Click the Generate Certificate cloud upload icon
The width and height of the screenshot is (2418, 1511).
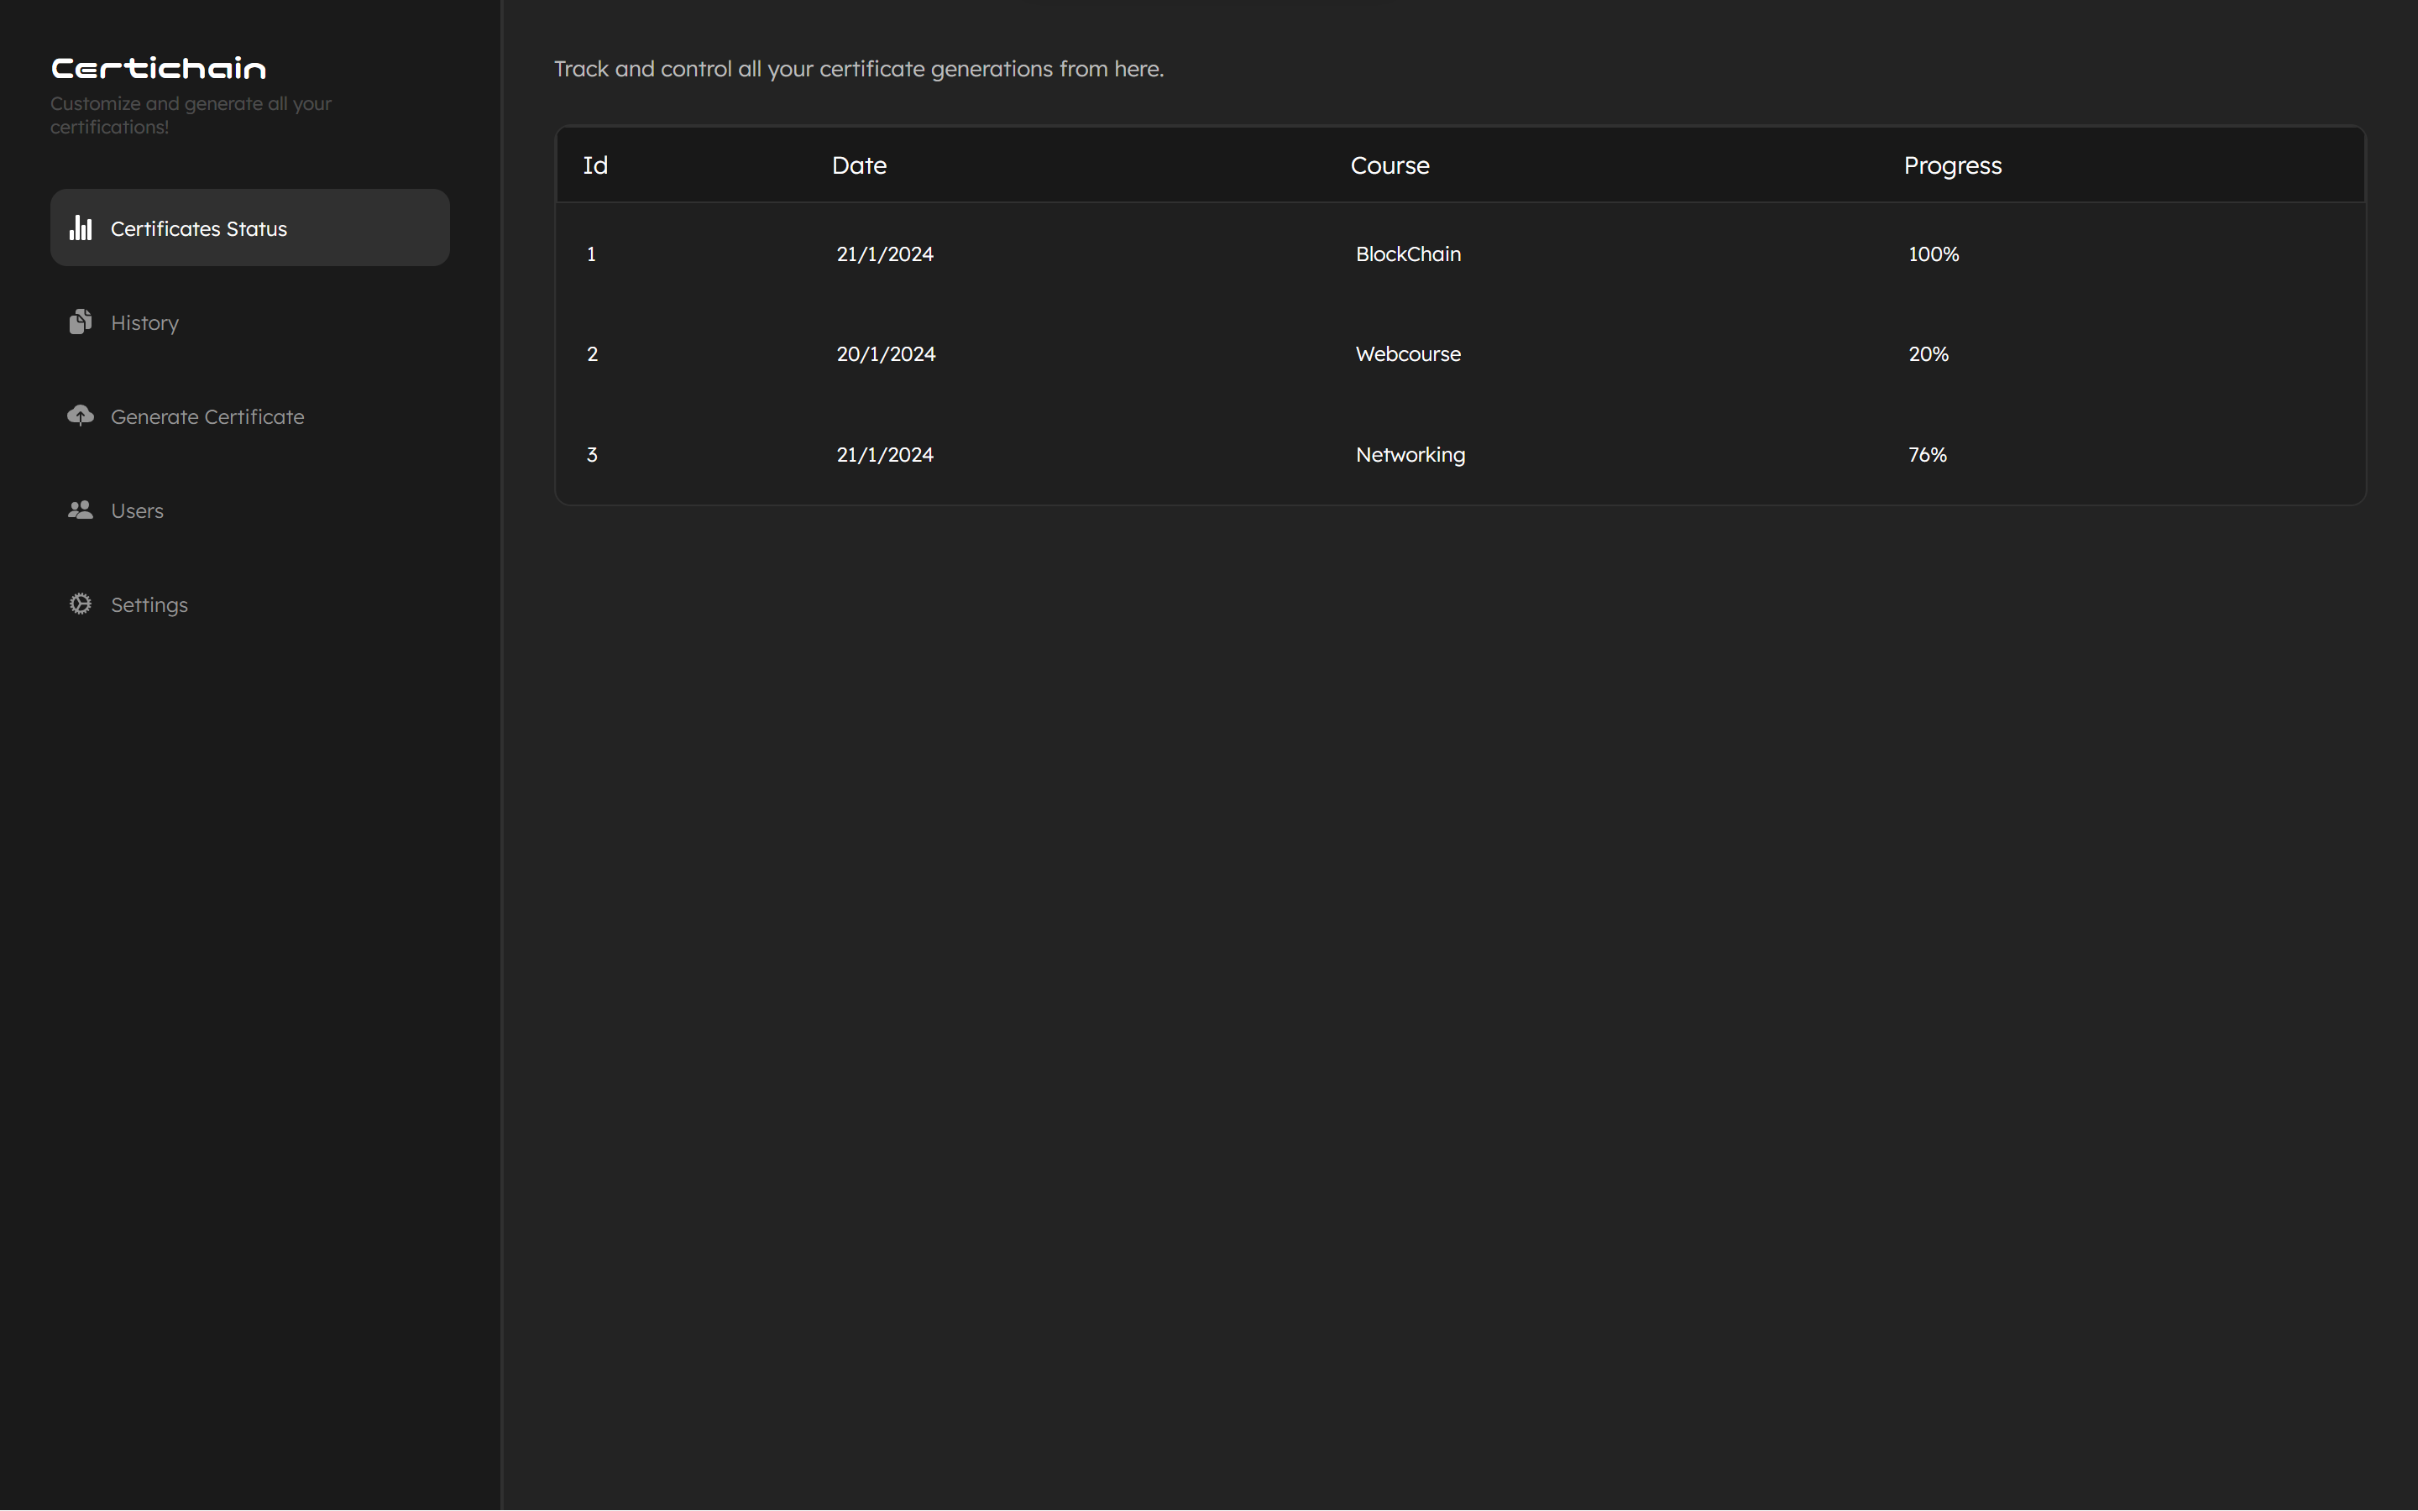[81, 416]
